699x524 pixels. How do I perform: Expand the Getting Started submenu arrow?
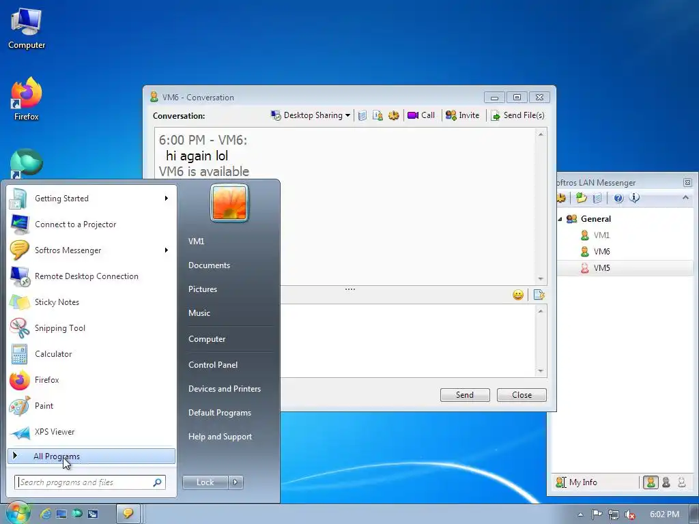point(167,199)
